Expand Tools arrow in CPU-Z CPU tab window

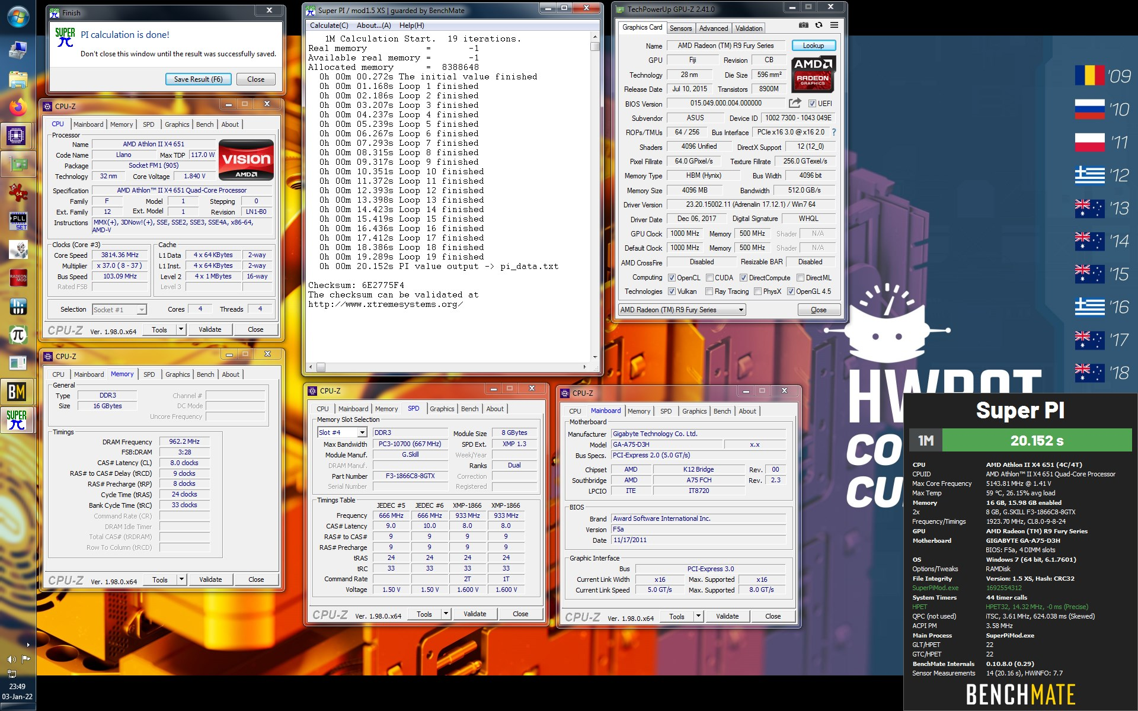[181, 329]
